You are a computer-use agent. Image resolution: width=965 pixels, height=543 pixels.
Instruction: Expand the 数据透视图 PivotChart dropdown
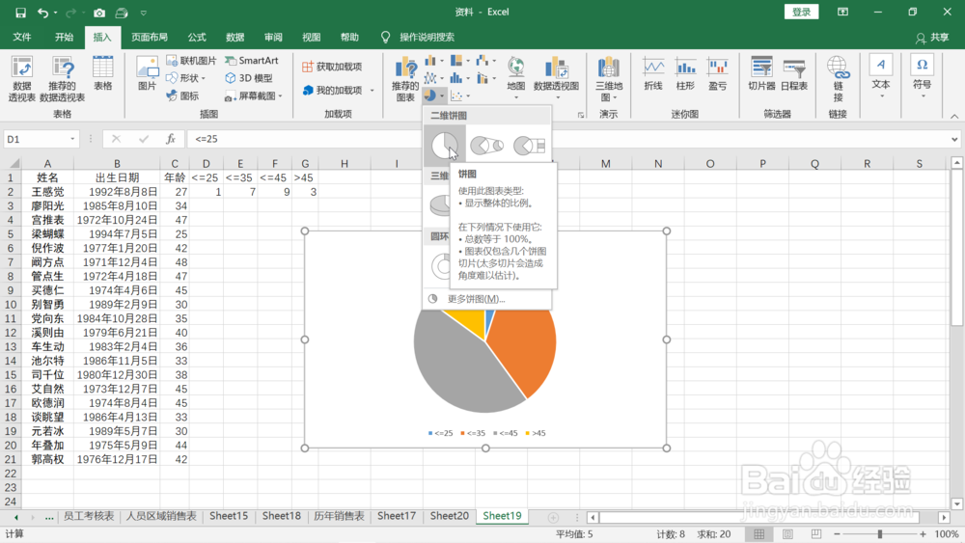(x=558, y=98)
